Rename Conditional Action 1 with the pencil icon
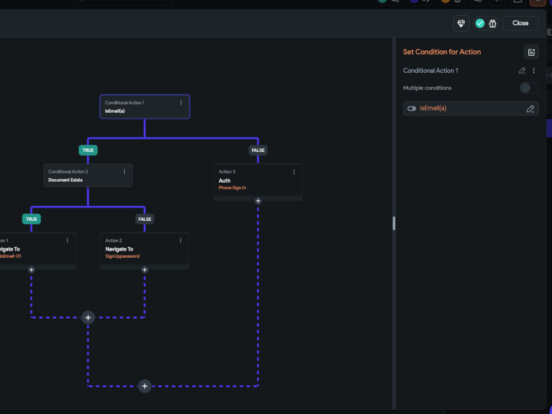This screenshot has width=552, height=414. click(522, 71)
